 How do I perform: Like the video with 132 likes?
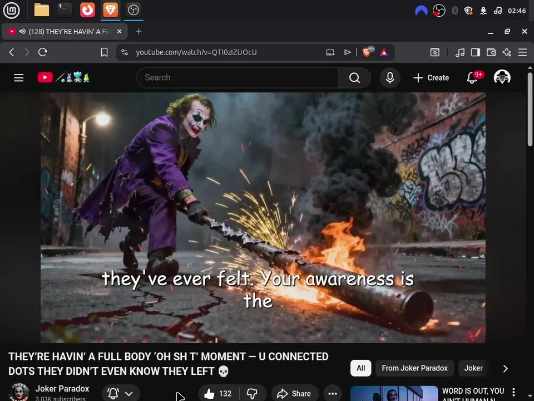tap(218, 394)
